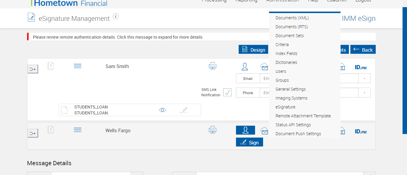Toggle the selected in-person button for Wells Fargo

coord(245,130)
